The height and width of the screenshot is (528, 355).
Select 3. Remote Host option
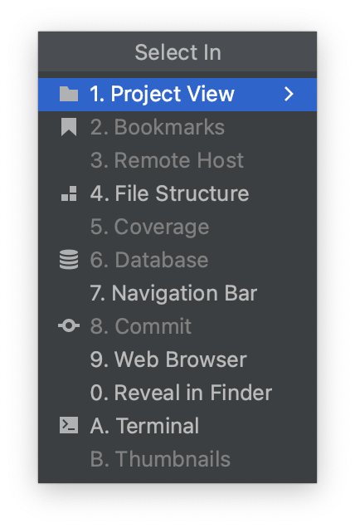(x=177, y=160)
